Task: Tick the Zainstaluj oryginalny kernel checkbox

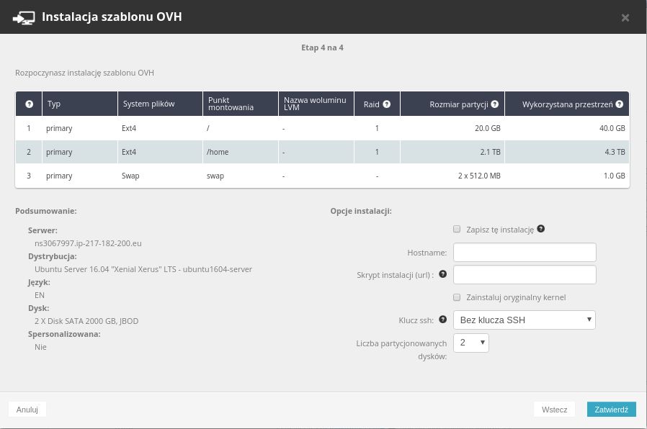Action: (x=457, y=297)
